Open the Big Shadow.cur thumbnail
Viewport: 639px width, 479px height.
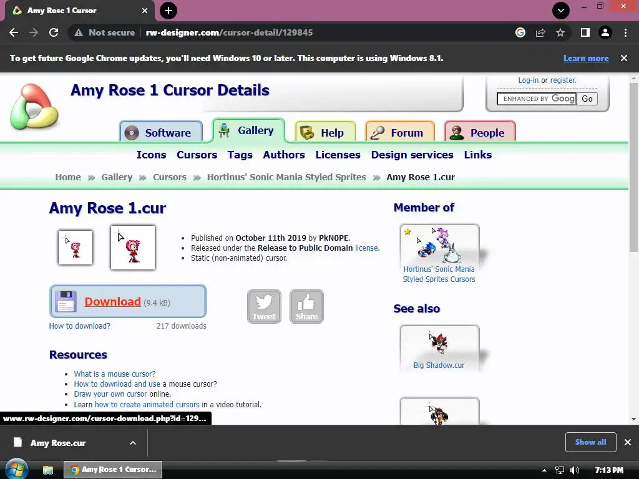coord(439,344)
